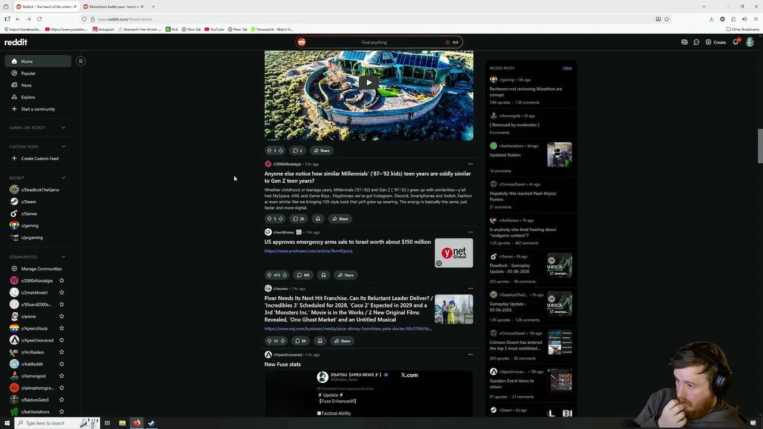Open File Explorer from taskbar
The height and width of the screenshot is (429, 763).
pyautogui.click(x=122, y=423)
